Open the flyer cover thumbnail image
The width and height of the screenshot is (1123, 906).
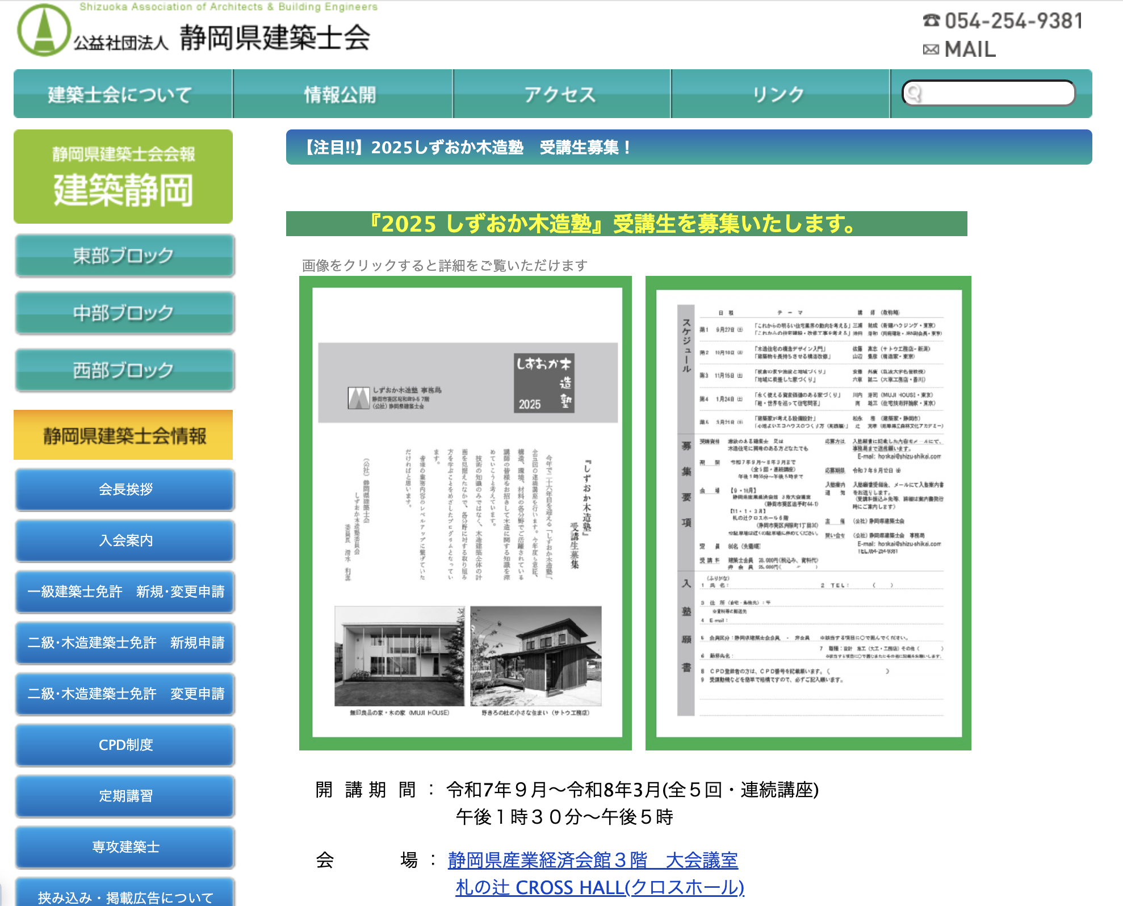point(465,513)
